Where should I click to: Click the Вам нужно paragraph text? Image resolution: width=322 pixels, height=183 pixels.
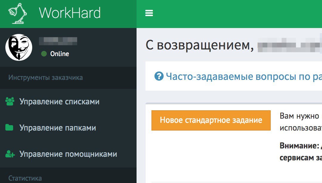coord(301,122)
